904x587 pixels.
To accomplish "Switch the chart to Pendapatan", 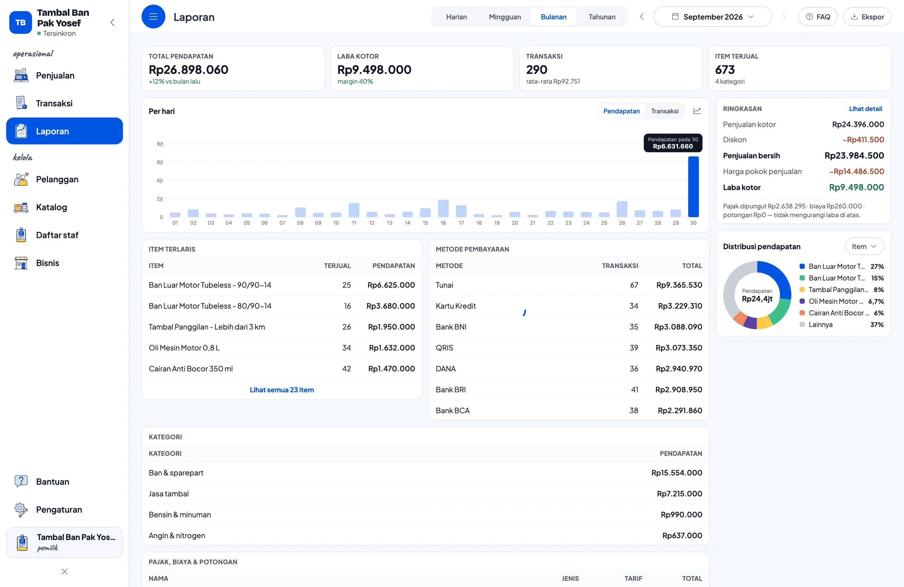I will click(x=621, y=111).
